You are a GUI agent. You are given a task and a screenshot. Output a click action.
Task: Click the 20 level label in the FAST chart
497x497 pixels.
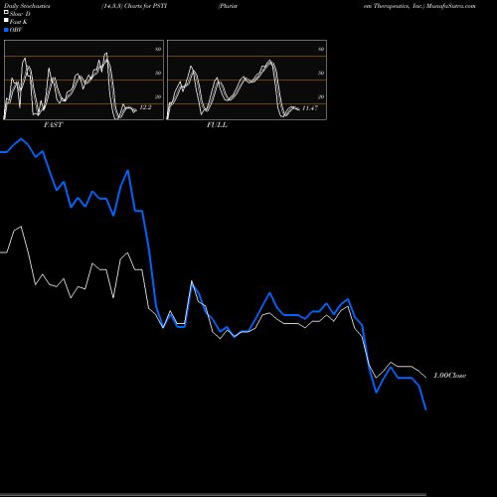pyautogui.click(x=158, y=96)
